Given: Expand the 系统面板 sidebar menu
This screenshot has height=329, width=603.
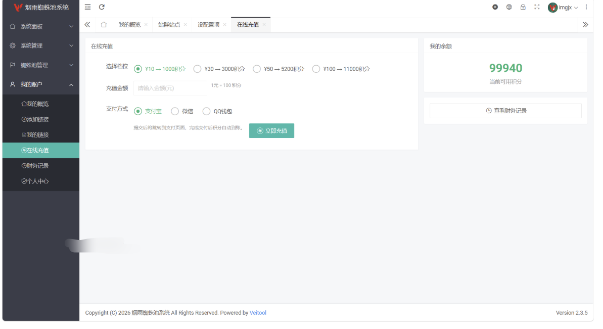Looking at the screenshot, I should pos(41,26).
